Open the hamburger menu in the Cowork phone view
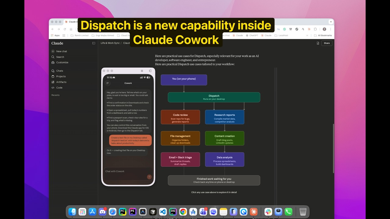Image resolution: width=390 pixels, height=219 pixels. [108, 83]
